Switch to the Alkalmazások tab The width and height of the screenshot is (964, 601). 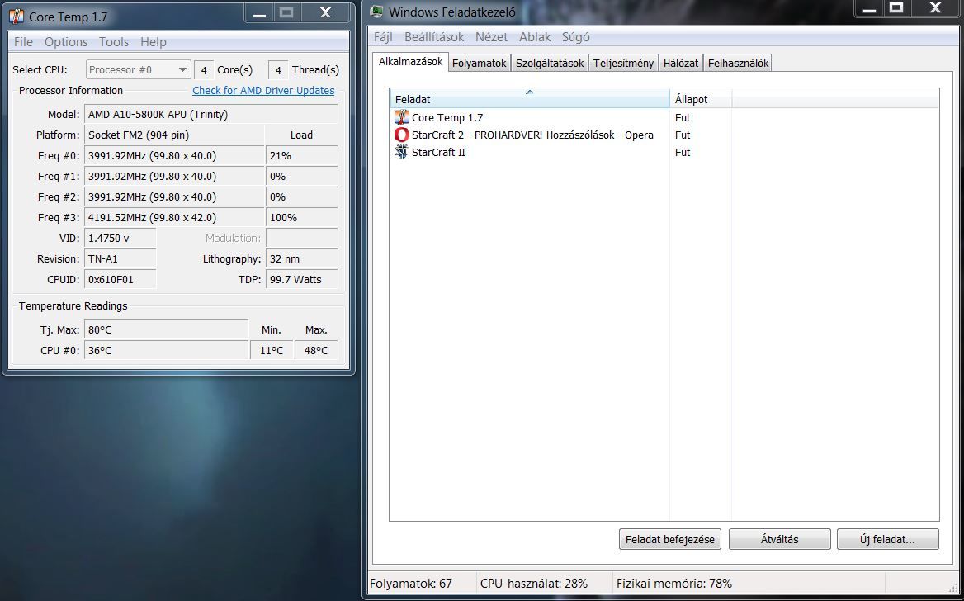[411, 62]
